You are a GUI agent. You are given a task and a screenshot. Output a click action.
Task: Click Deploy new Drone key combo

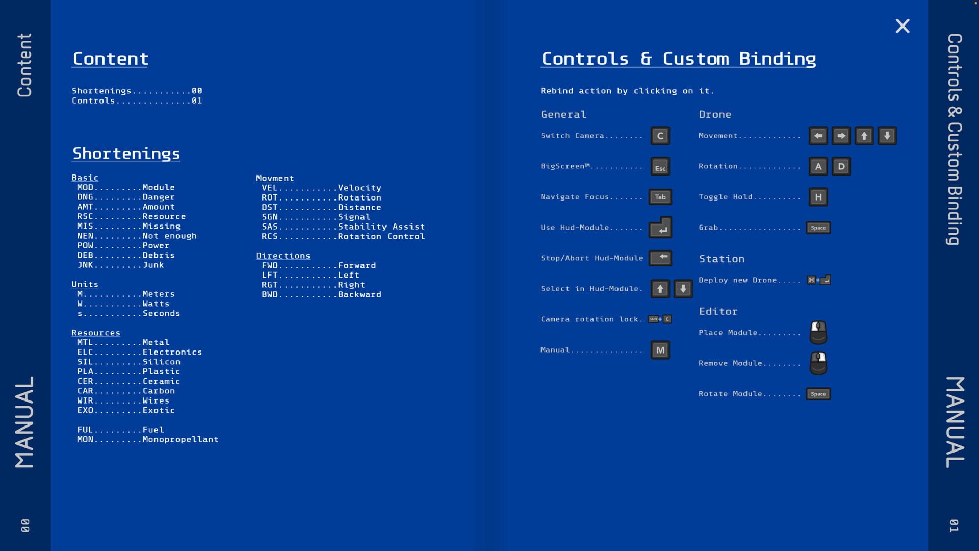click(x=818, y=280)
